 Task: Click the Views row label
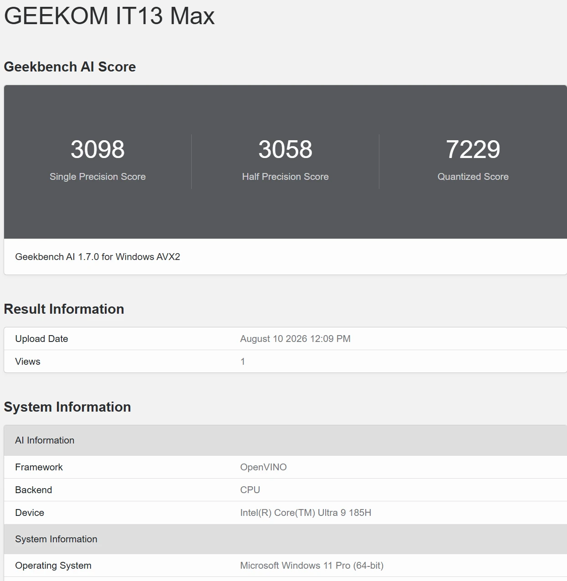pos(28,362)
